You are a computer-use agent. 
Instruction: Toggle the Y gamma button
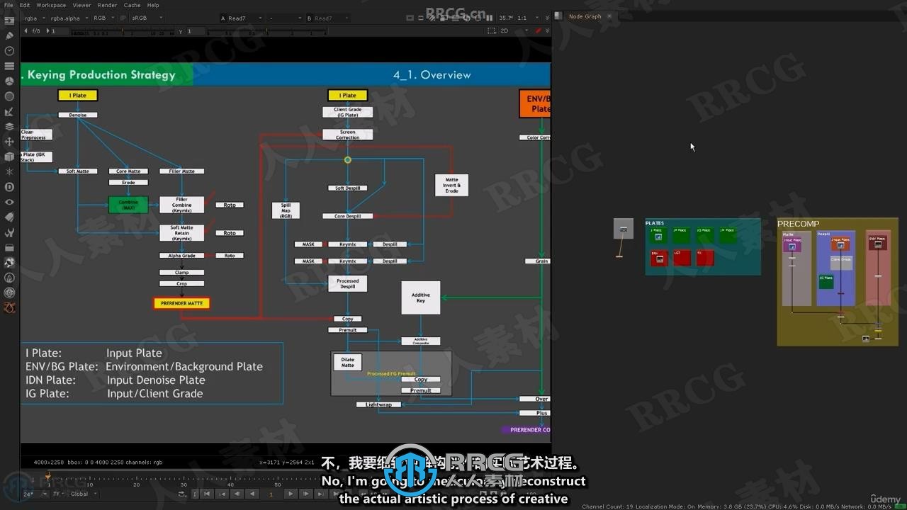point(180,31)
